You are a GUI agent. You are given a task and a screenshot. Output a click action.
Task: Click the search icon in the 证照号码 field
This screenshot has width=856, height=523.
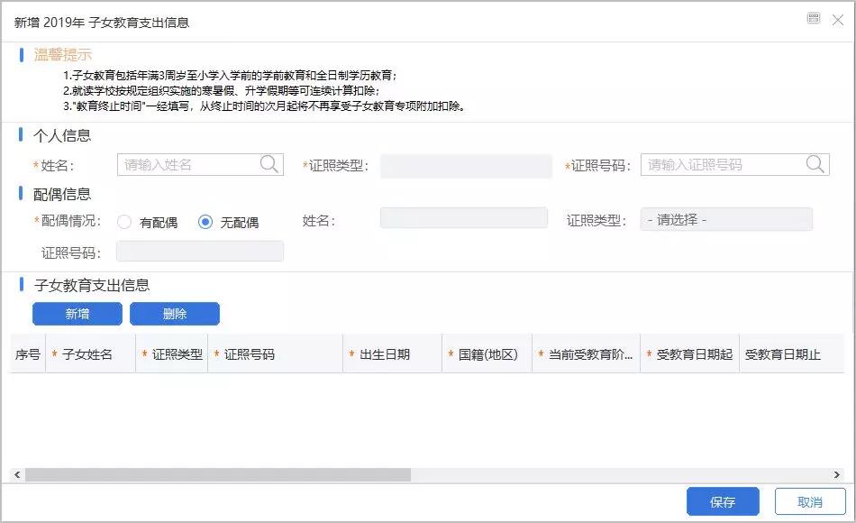pyautogui.click(x=815, y=164)
